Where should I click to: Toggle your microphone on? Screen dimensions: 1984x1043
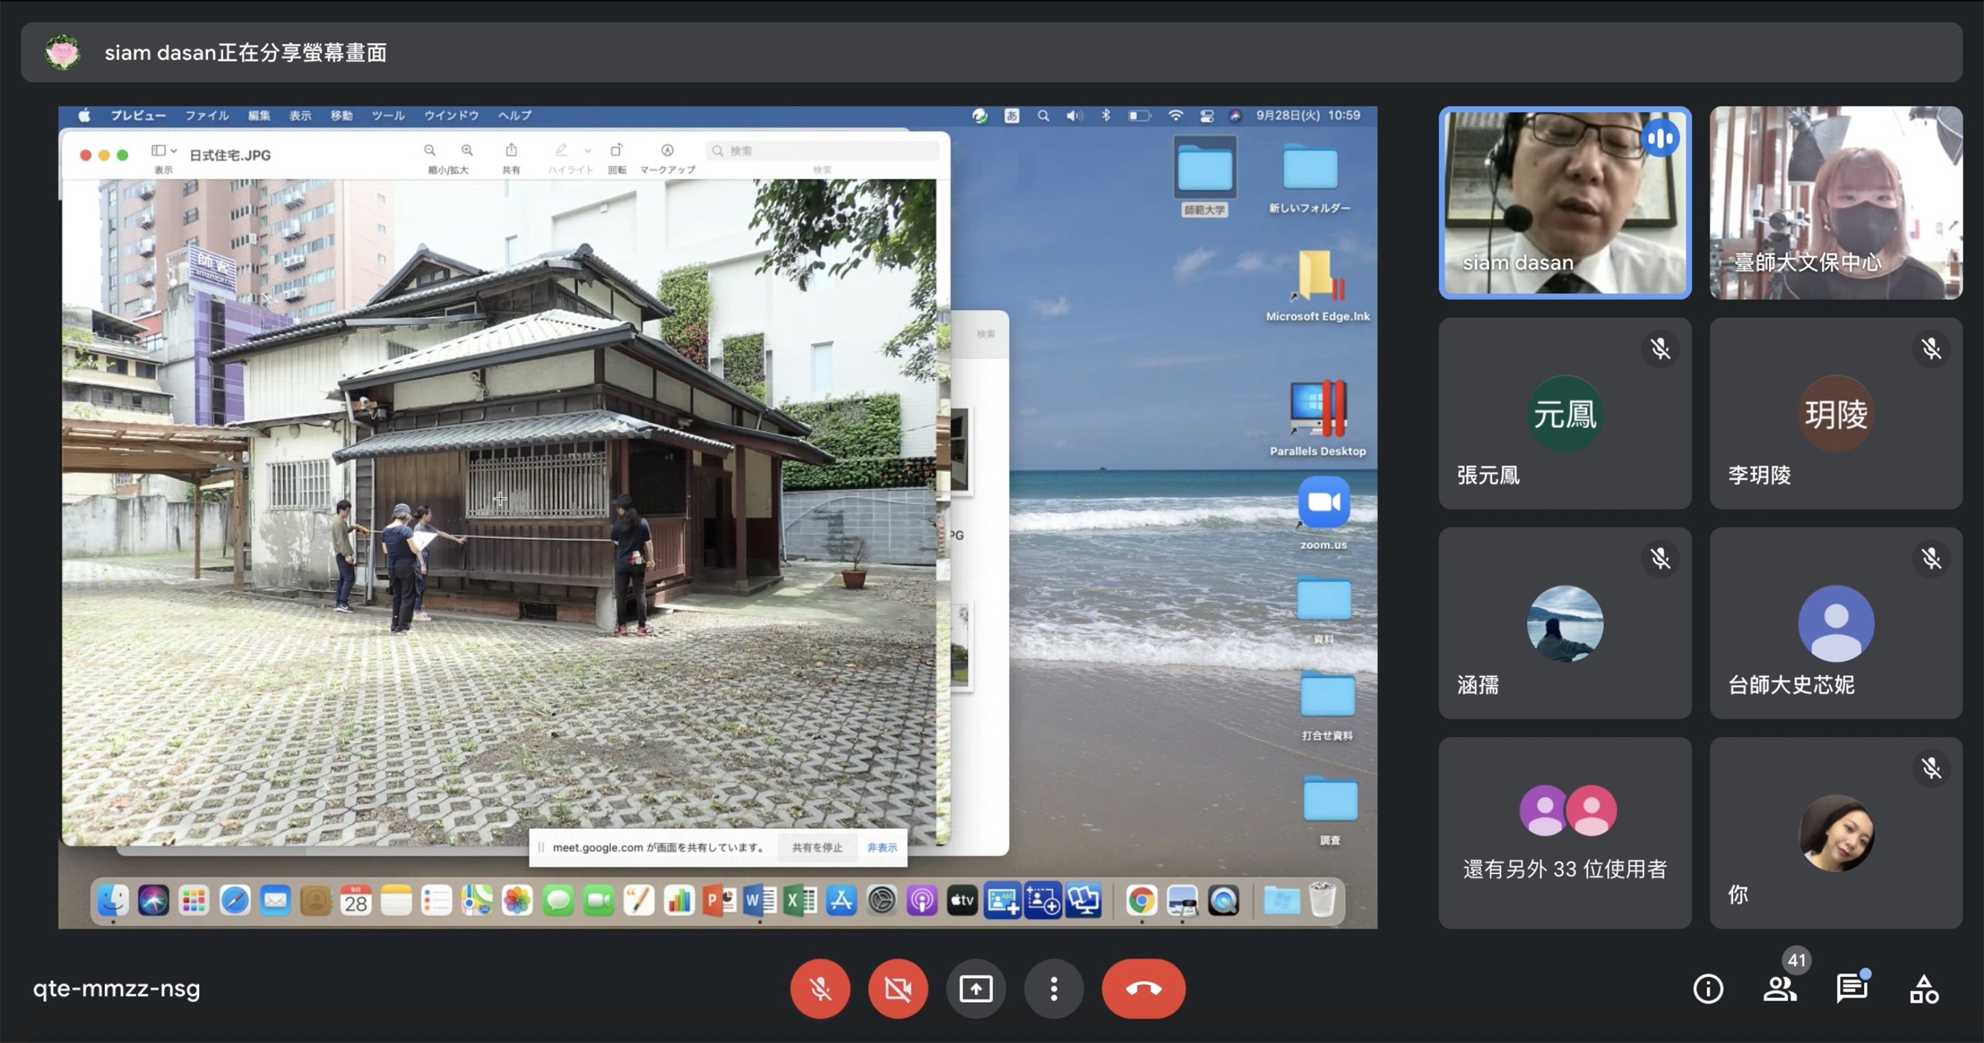(820, 988)
